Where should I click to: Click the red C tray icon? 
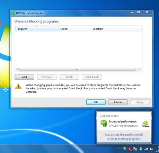(130, 149)
